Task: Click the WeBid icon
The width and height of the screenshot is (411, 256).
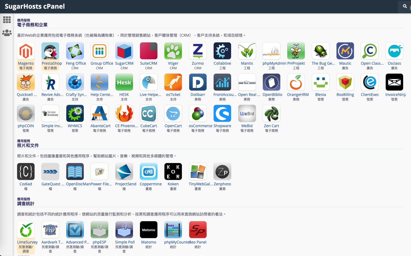Action: point(247,113)
